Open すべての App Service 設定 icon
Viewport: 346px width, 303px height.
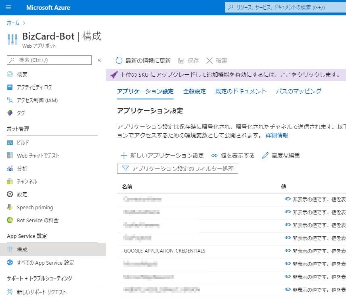click(10, 262)
